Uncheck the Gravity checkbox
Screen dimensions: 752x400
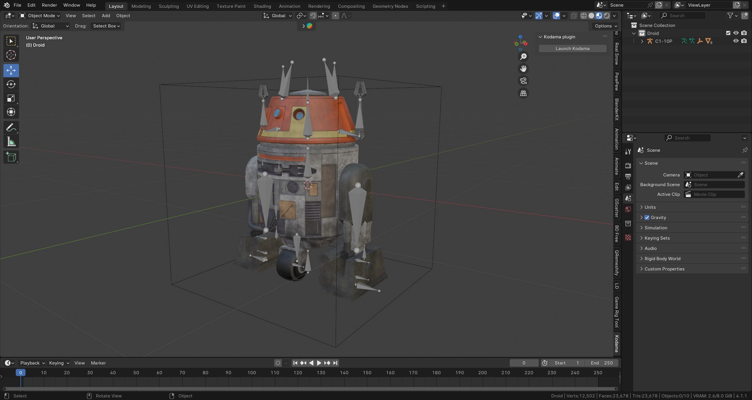point(647,217)
